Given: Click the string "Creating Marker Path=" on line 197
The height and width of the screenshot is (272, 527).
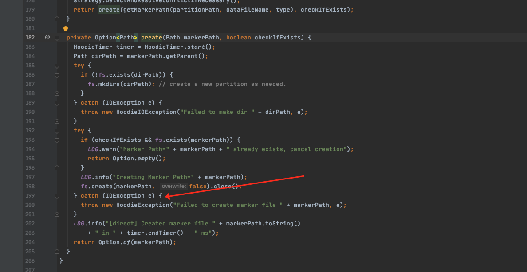Looking at the screenshot, I should (x=153, y=177).
